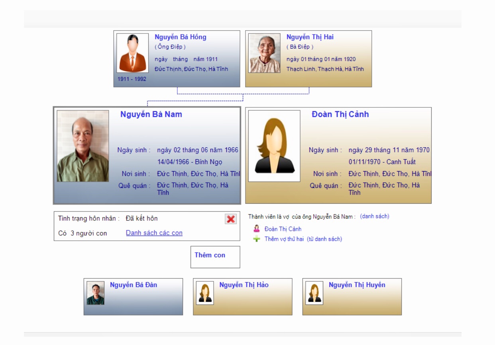Open the Nguyễn Bá Hồng name link
495x345 pixels.
pyautogui.click(x=181, y=37)
